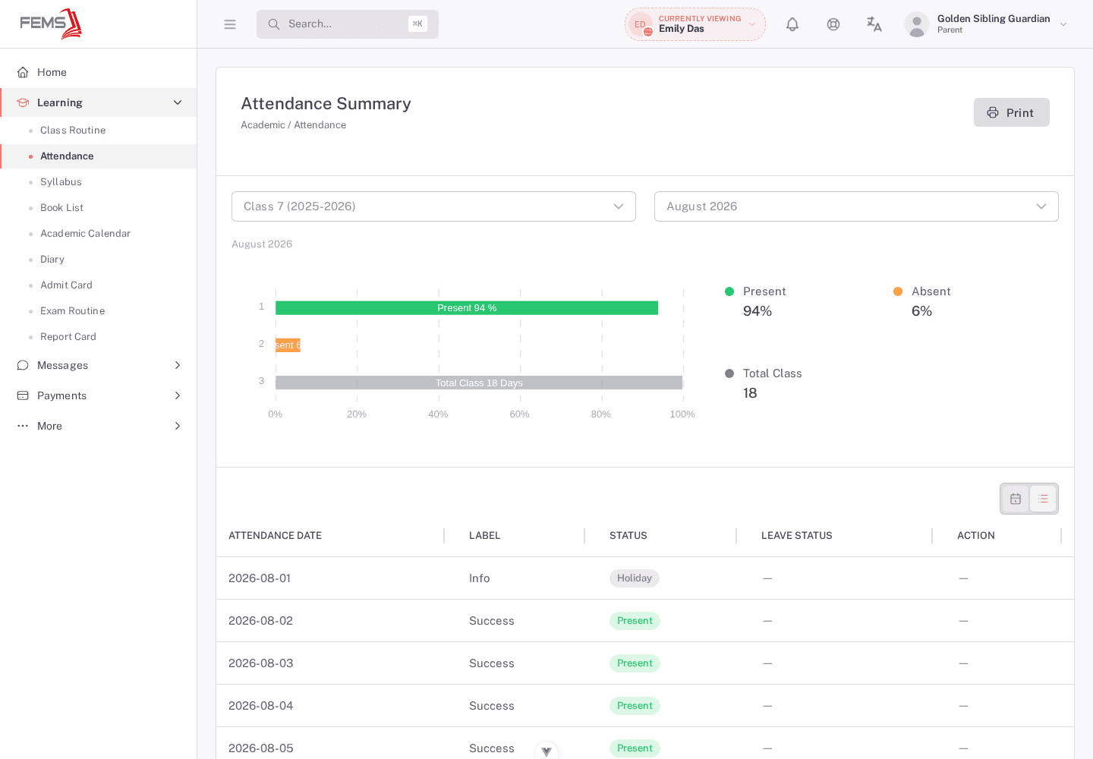1093x759 pixels.
Task: Open the Currently Viewing student switcher
Action: pyautogui.click(x=695, y=24)
